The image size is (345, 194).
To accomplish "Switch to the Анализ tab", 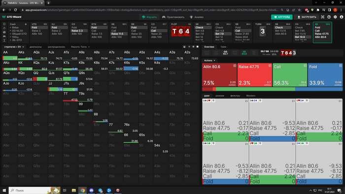I will pos(197,17).
